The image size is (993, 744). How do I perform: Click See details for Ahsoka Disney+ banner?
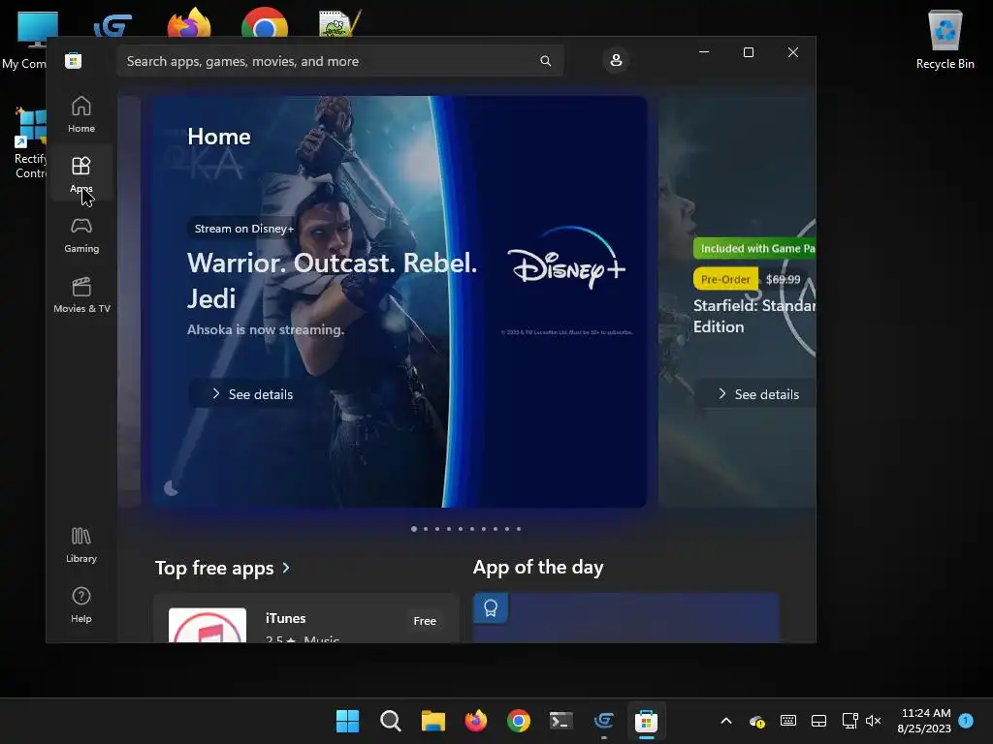point(251,394)
